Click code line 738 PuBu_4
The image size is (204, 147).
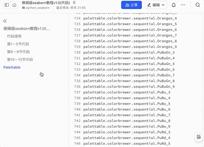[x=127, y=98]
